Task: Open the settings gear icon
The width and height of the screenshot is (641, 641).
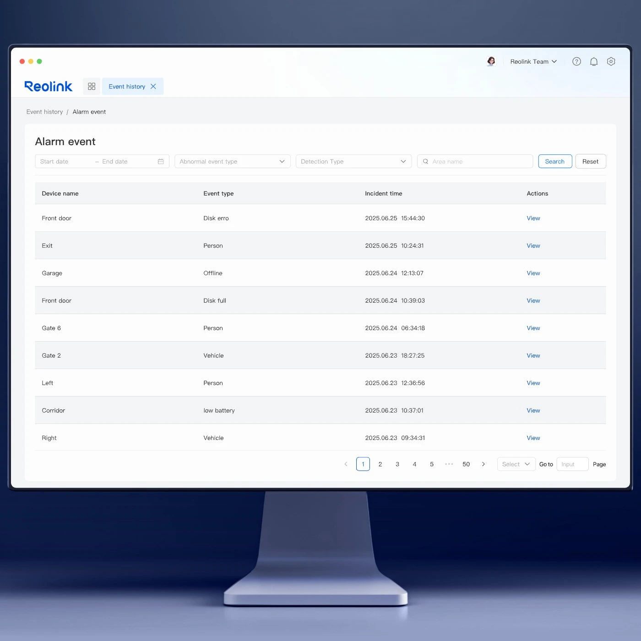Action: [x=611, y=61]
